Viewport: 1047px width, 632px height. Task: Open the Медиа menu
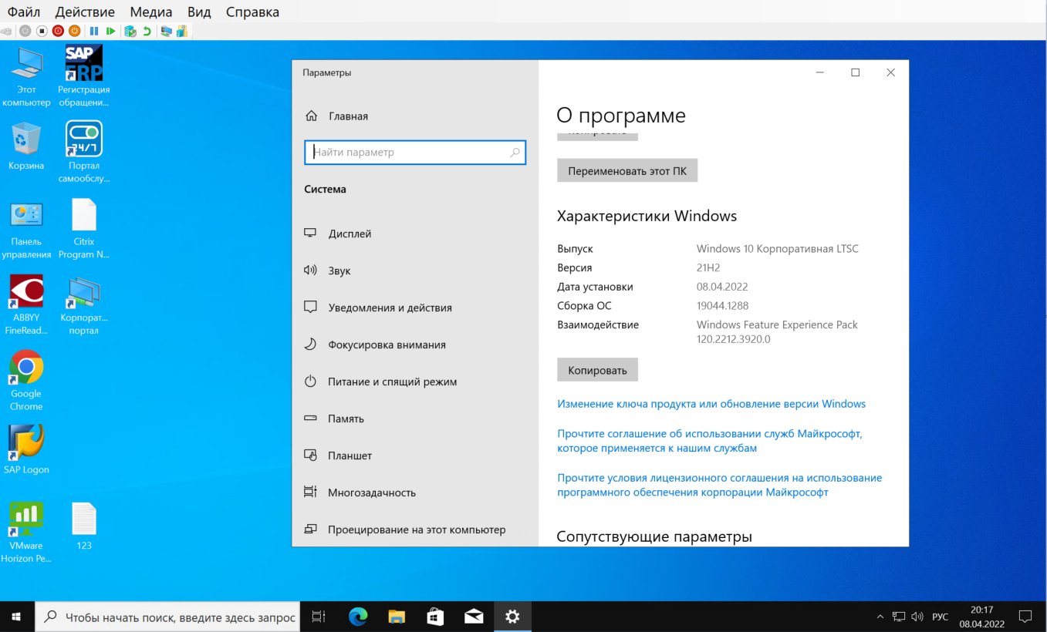pos(151,12)
